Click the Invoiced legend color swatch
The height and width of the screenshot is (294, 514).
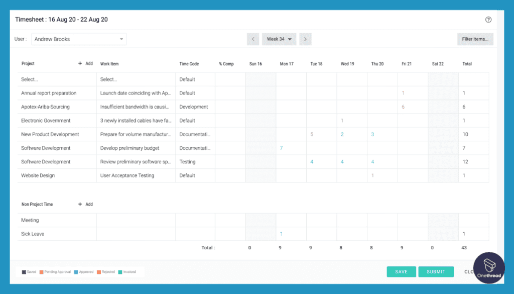[x=120, y=272]
